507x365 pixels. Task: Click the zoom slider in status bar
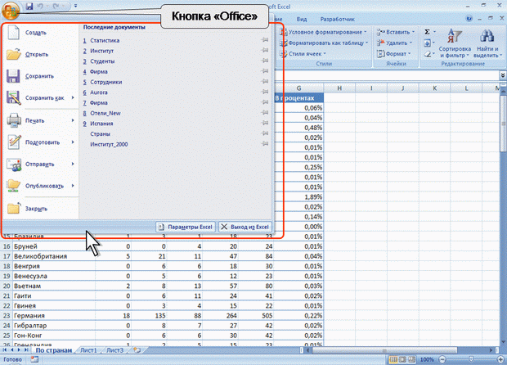pos(472,358)
